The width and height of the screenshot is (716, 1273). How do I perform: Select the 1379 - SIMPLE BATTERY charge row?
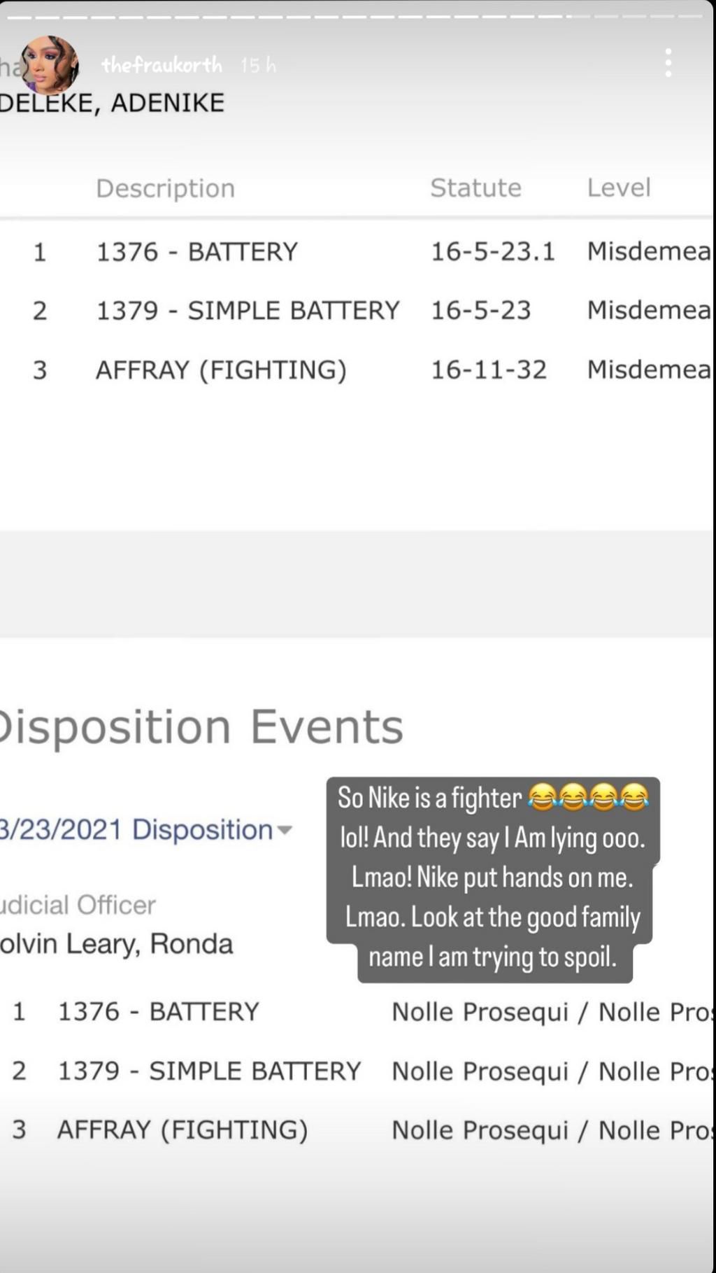coord(248,310)
